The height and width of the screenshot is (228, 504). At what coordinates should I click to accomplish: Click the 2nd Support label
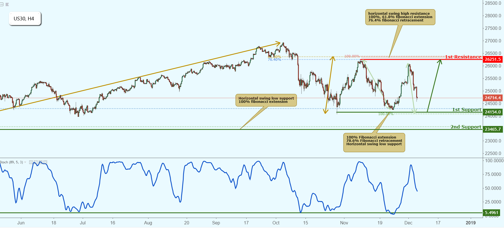pos(466,127)
